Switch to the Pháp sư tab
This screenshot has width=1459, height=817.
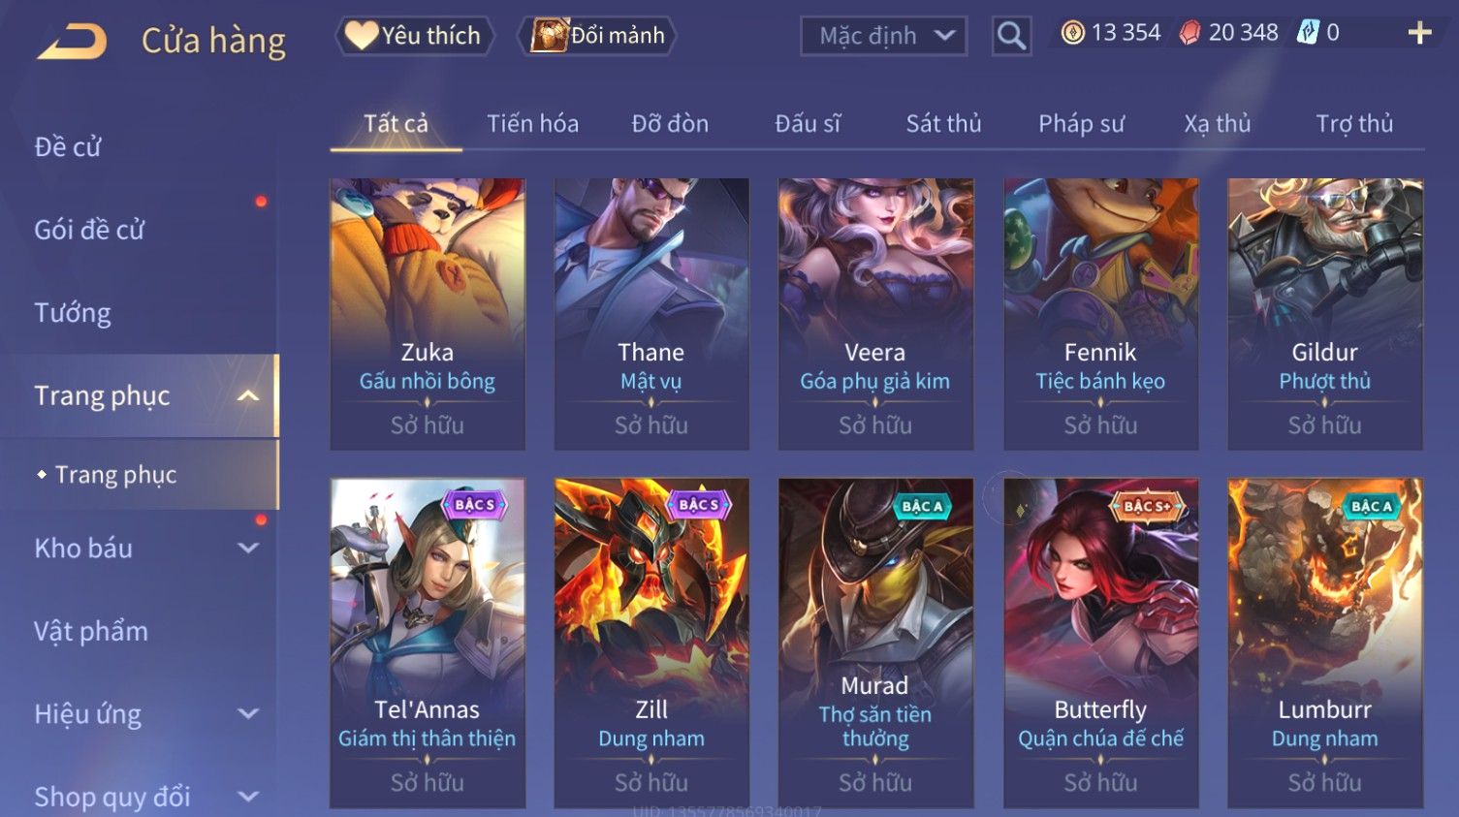tap(1081, 124)
